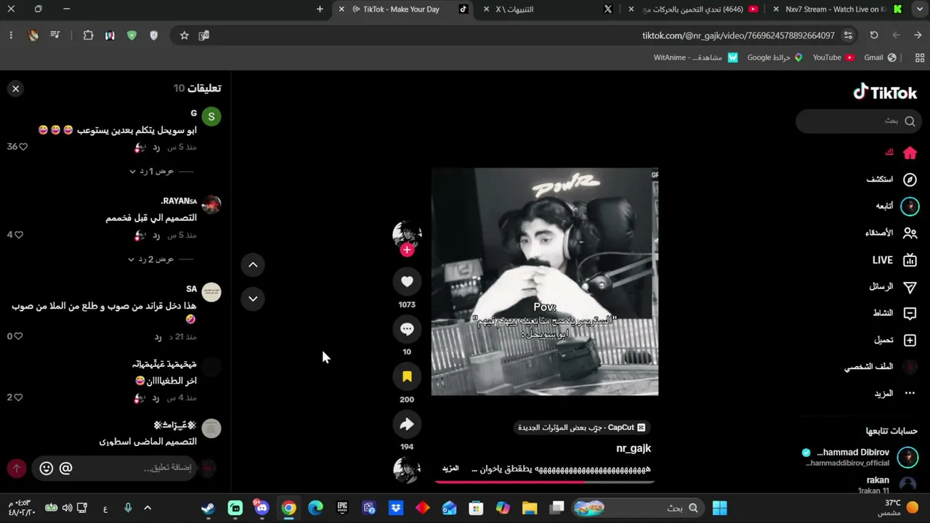Open Upload (تحميل) in the sidebar
The width and height of the screenshot is (930, 523).
pyautogui.click(x=895, y=340)
